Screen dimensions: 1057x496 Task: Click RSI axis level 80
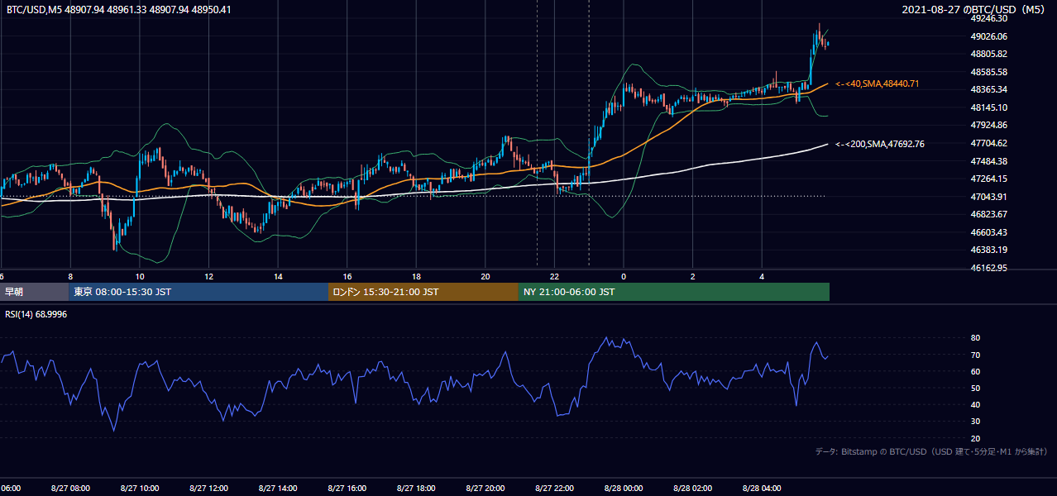point(975,338)
